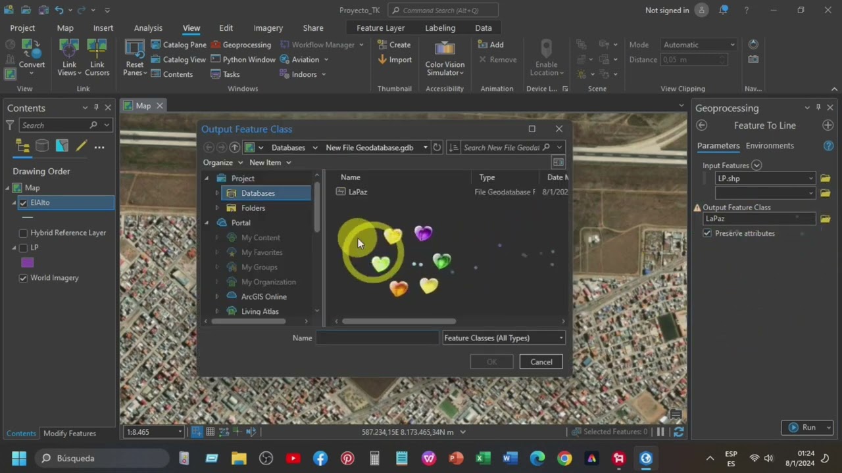Click the Link Cursors icon

pos(97,56)
